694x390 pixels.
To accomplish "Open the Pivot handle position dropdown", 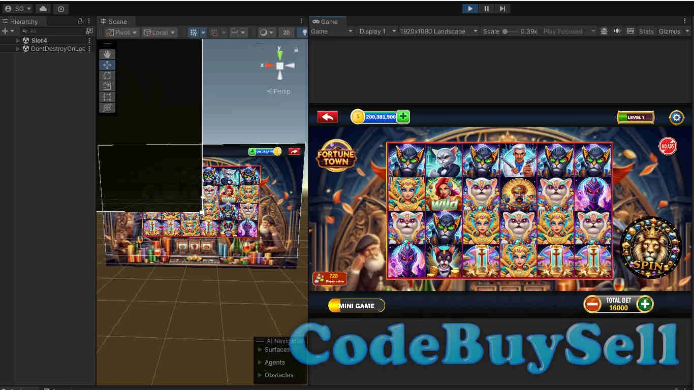I will 122,32.
